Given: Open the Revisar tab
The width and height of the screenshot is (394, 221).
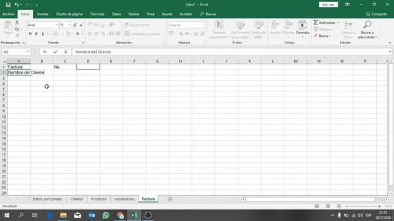Looking at the screenshot, I should (134, 14).
